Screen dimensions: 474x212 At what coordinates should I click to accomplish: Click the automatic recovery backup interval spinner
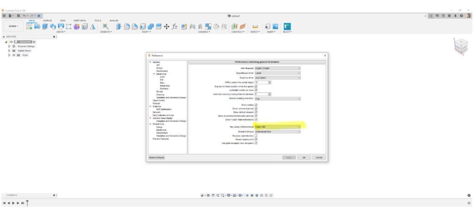coord(270,94)
